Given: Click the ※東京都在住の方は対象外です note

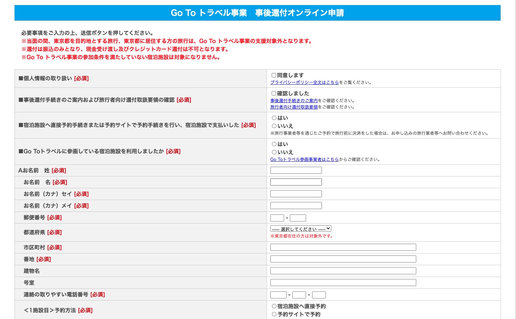Looking at the screenshot, I should tap(302, 236).
